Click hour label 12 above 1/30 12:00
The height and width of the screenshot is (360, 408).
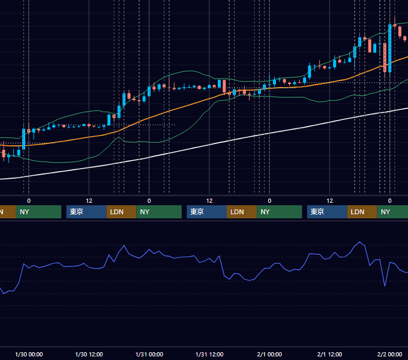(89, 201)
